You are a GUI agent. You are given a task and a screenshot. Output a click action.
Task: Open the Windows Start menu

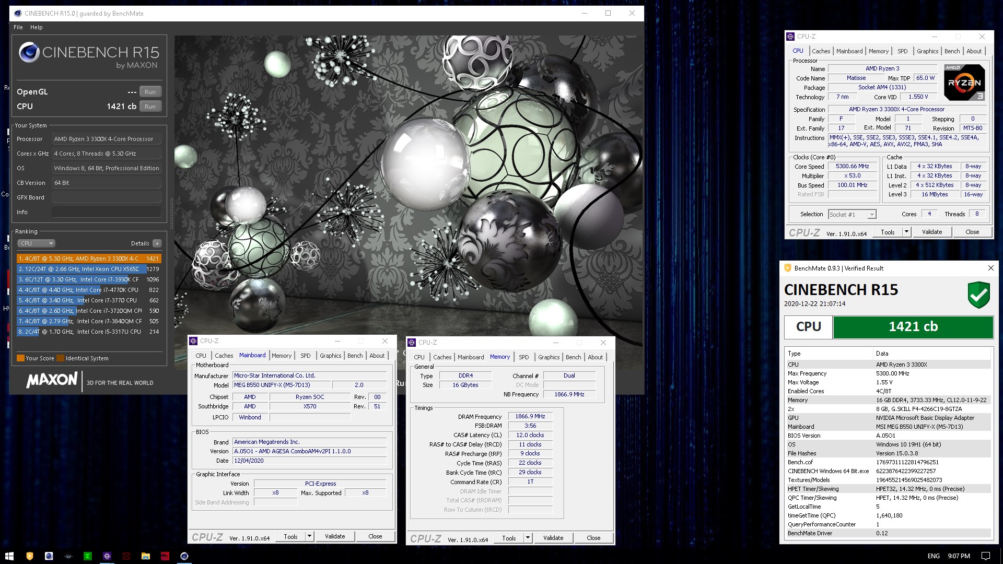(9, 556)
